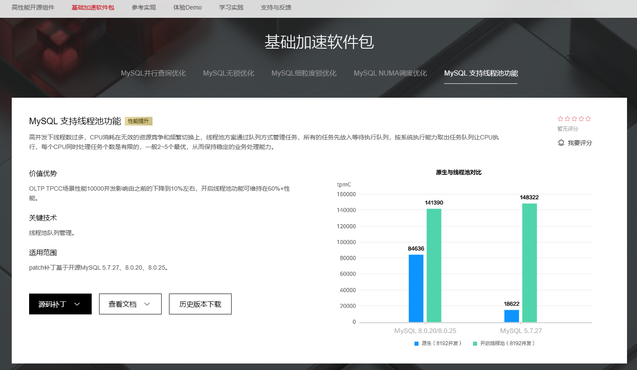Click the chart title 原生与线程池对比
The image size is (637, 370).
click(459, 172)
